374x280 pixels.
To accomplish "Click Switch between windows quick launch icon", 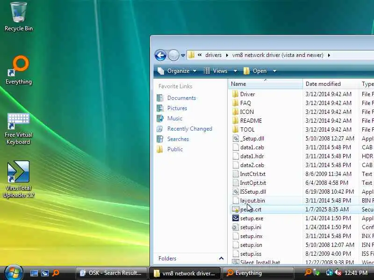I will 45,273.
